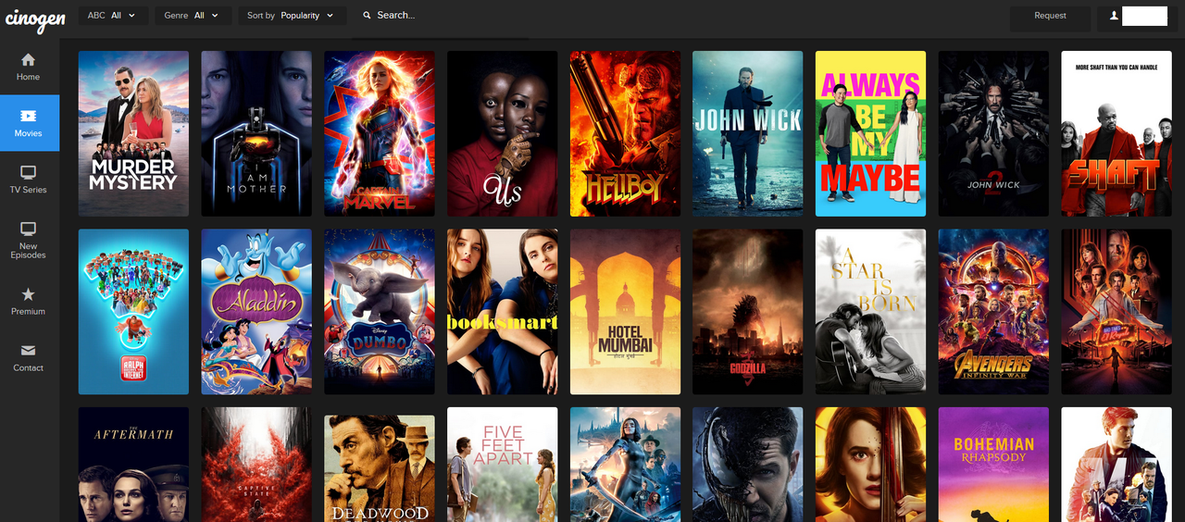Open the Hotel Mumbai poster
Image resolution: width=1185 pixels, height=522 pixels.
(x=625, y=312)
